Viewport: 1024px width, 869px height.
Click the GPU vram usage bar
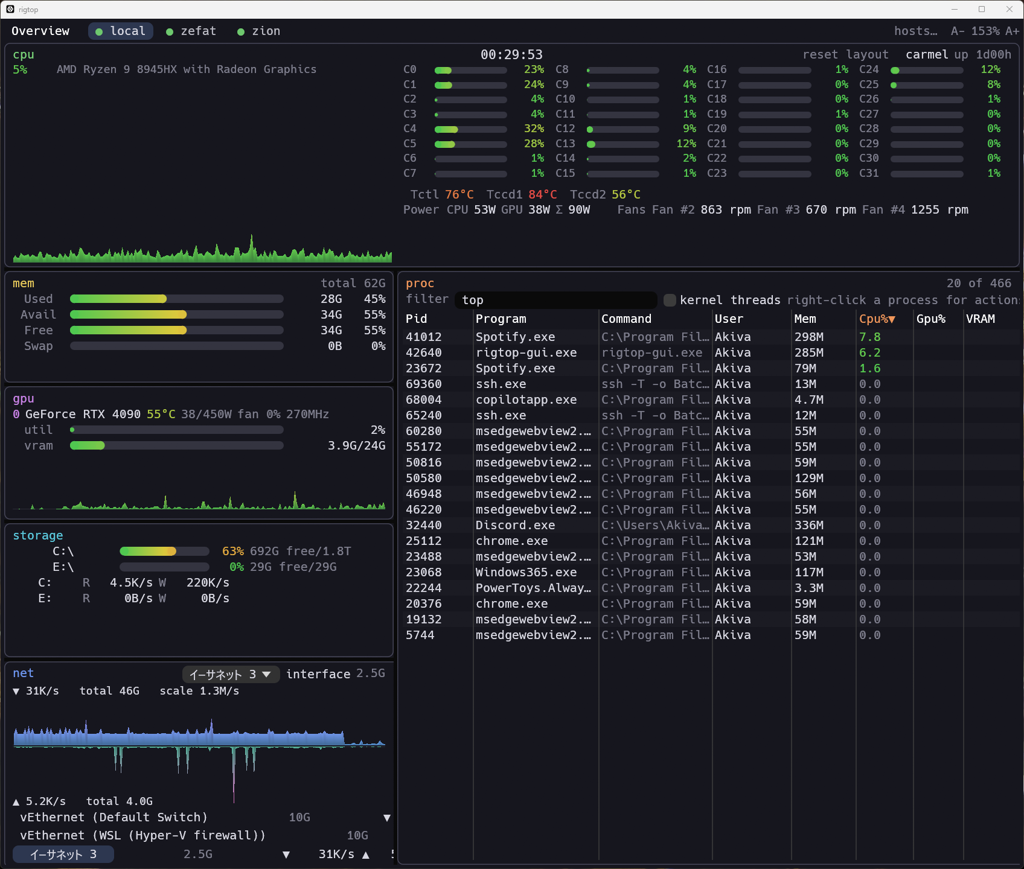pyautogui.click(x=176, y=445)
